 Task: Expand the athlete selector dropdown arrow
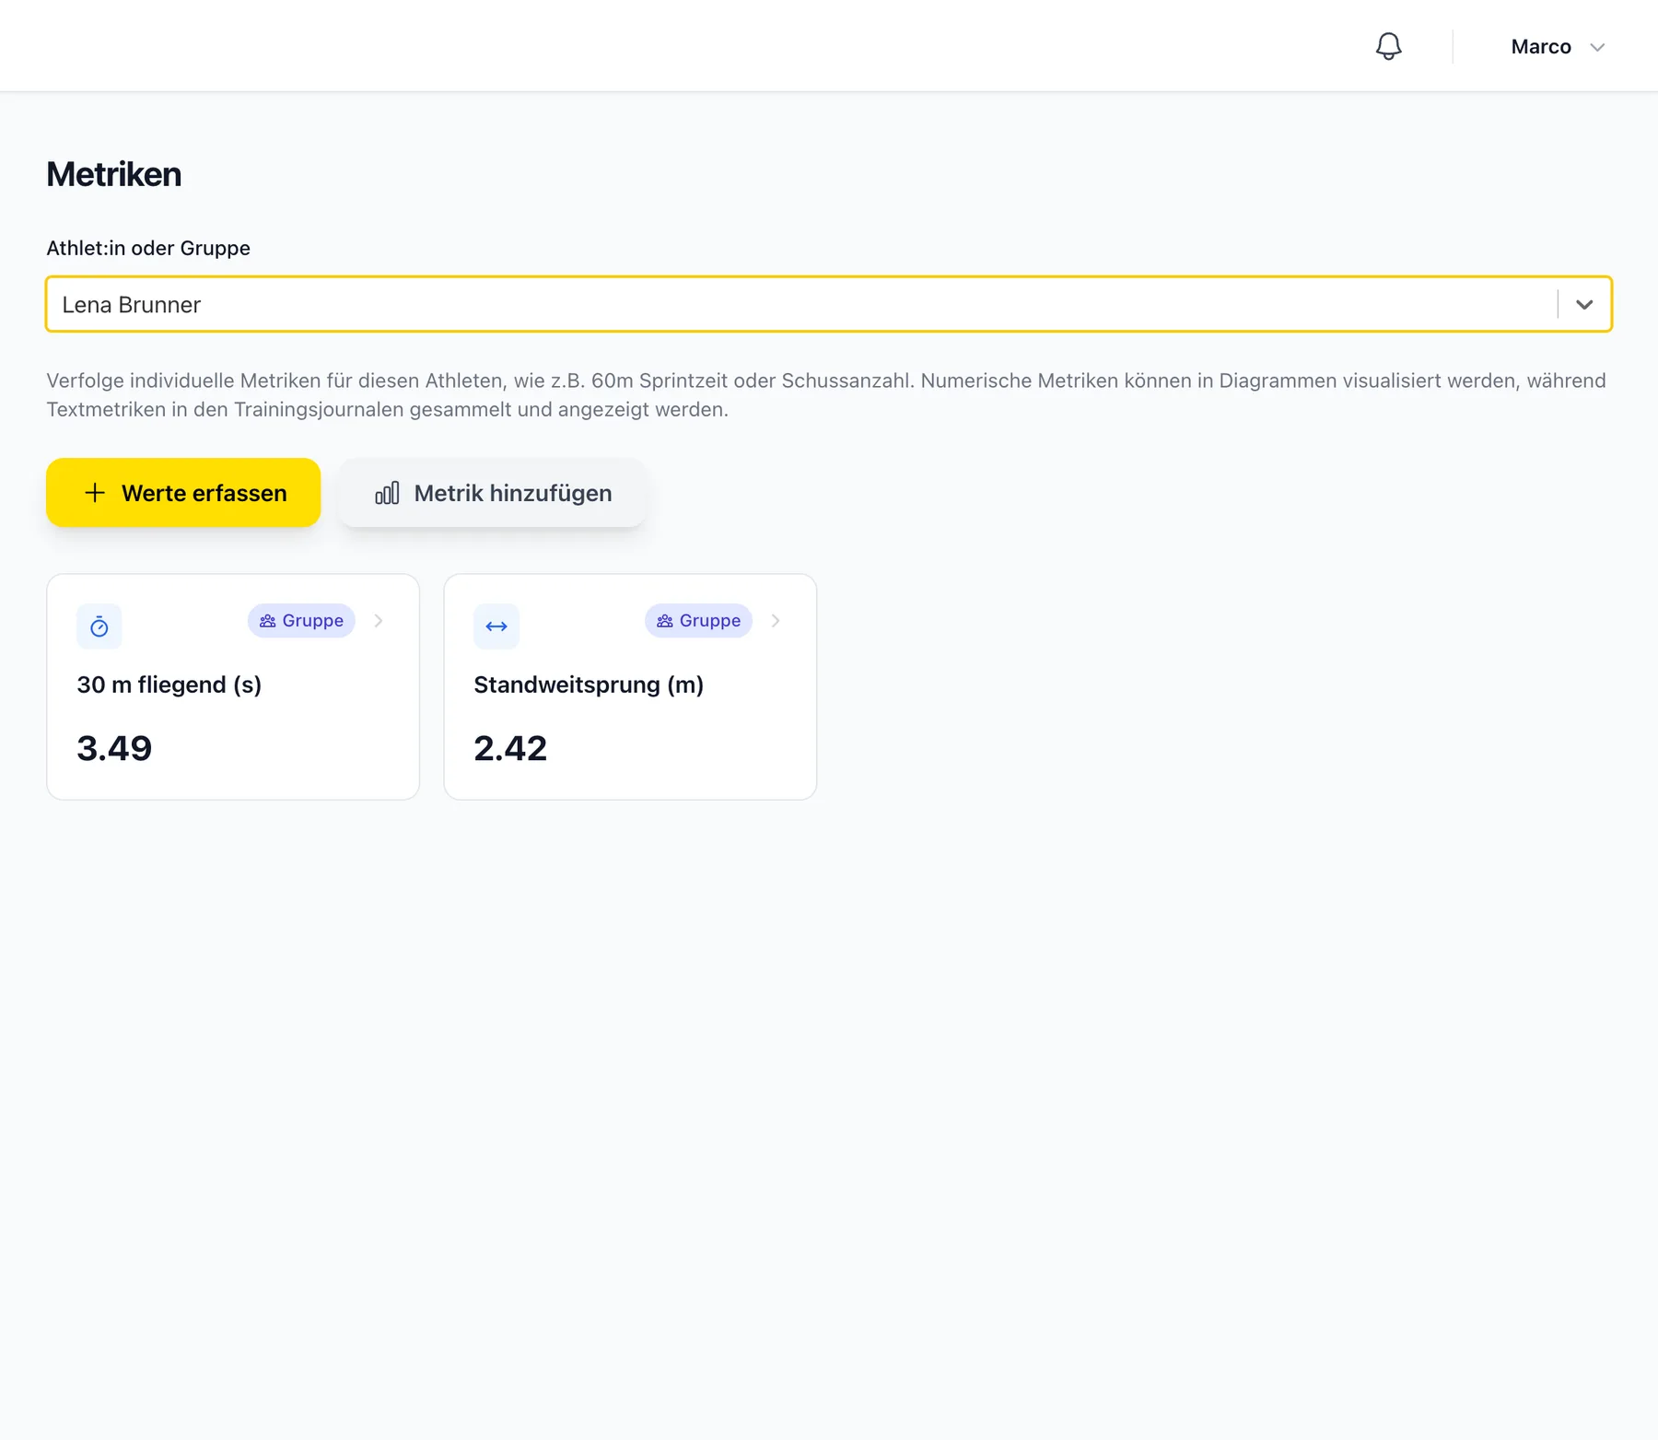click(1584, 304)
